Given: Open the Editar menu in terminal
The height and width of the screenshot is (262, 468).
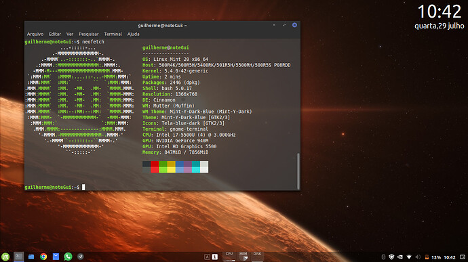Looking at the screenshot, I should click(x=55, y=34).
